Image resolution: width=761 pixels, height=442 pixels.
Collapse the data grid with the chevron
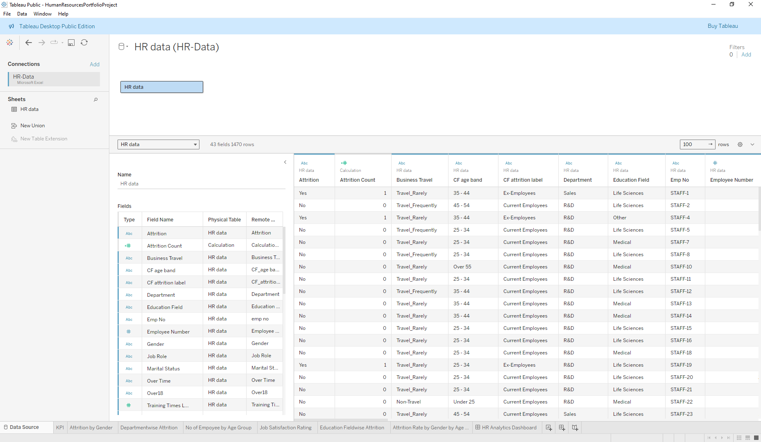click(x=752, y=144)
